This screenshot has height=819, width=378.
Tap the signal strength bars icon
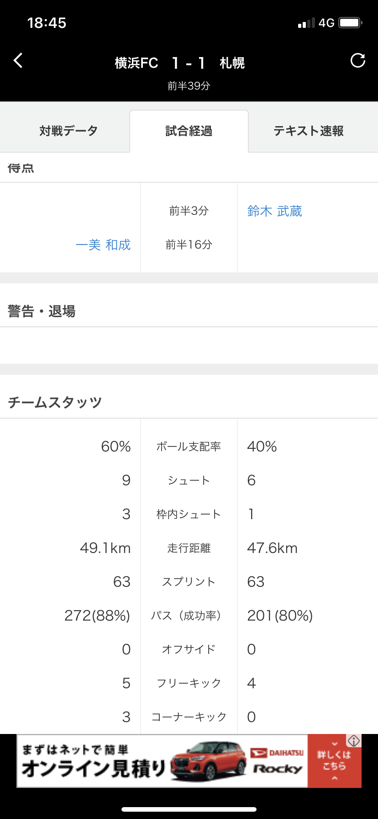pos(306,23)
